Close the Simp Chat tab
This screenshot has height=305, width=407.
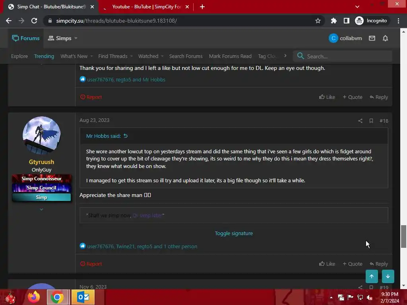(x=92, y=7)
